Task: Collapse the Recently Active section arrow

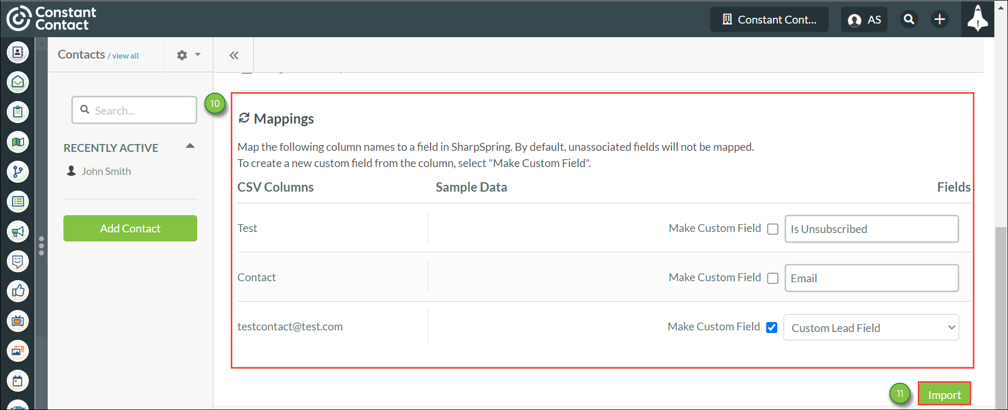Action: pos(190,146)
